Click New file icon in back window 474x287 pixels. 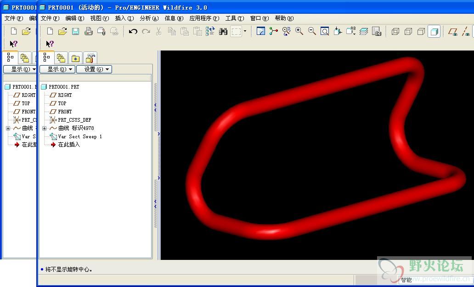[x=14, y=31]
